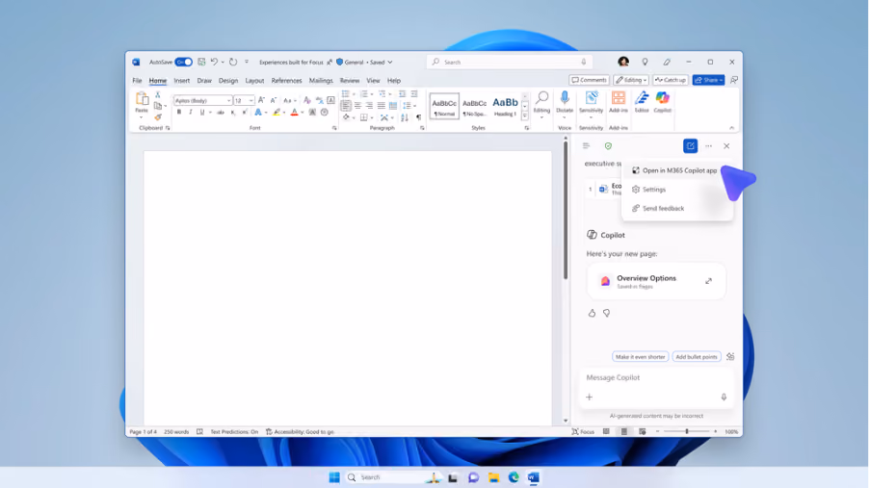Open the font size dropdown
The height and width of the screenshot is (488, 870).
point(250,100)
